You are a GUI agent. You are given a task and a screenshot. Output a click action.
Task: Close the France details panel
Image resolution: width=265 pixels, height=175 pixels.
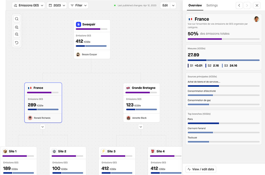[257, 5]
